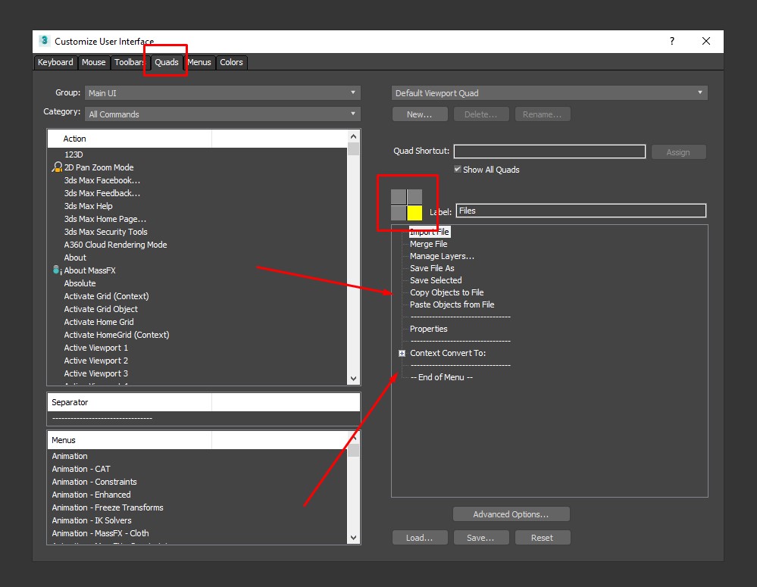Open the Default Viewport Quad dropdown
This screenshot has width=757, height=587.
(549, 93)
